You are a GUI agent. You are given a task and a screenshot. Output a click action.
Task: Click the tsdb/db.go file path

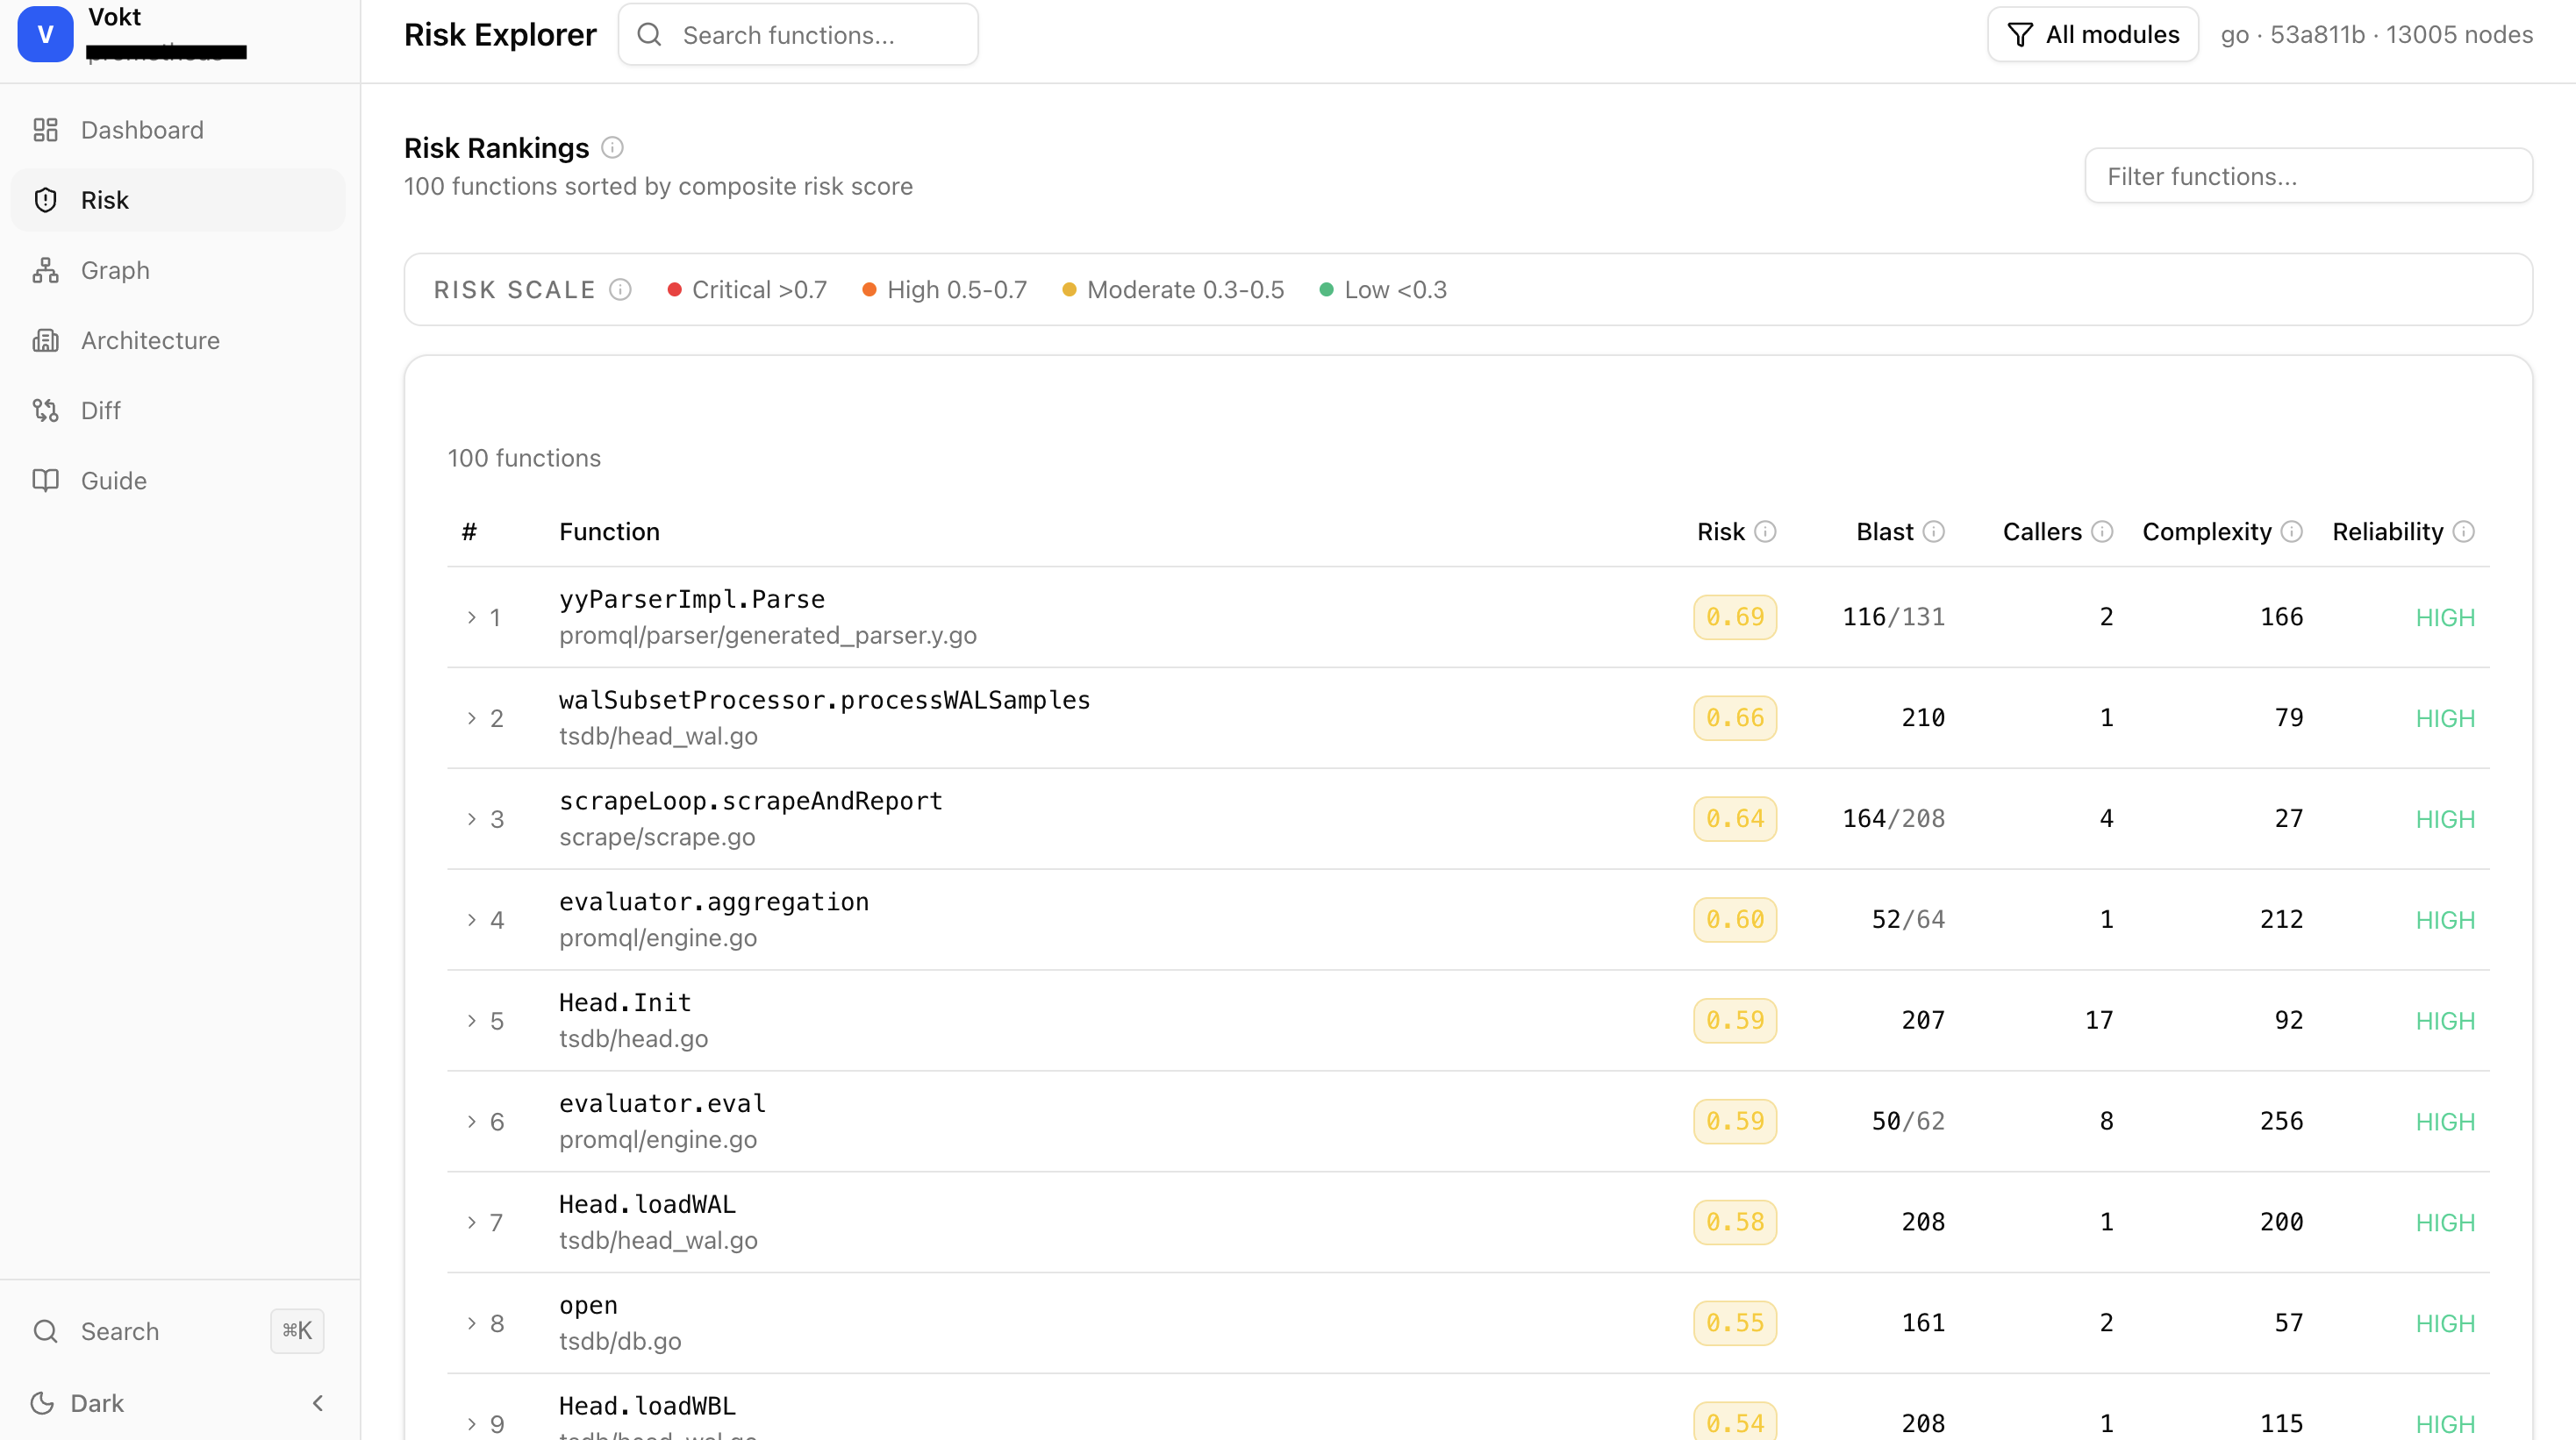(x=620, y=1341)
